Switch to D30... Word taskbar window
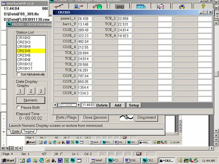Image resolution: width=219 pixels, height=164 pixels. 132,161
